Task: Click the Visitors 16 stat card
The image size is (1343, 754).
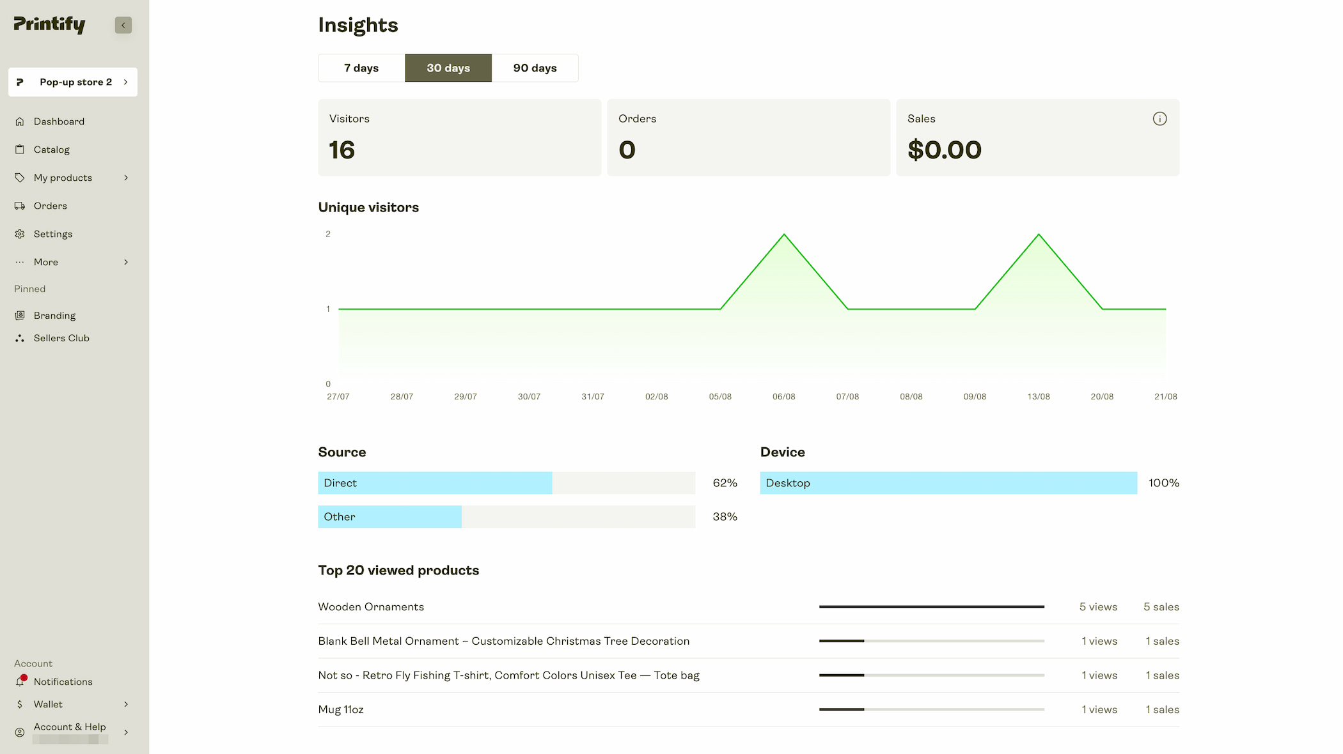Action: click(460, 137)
